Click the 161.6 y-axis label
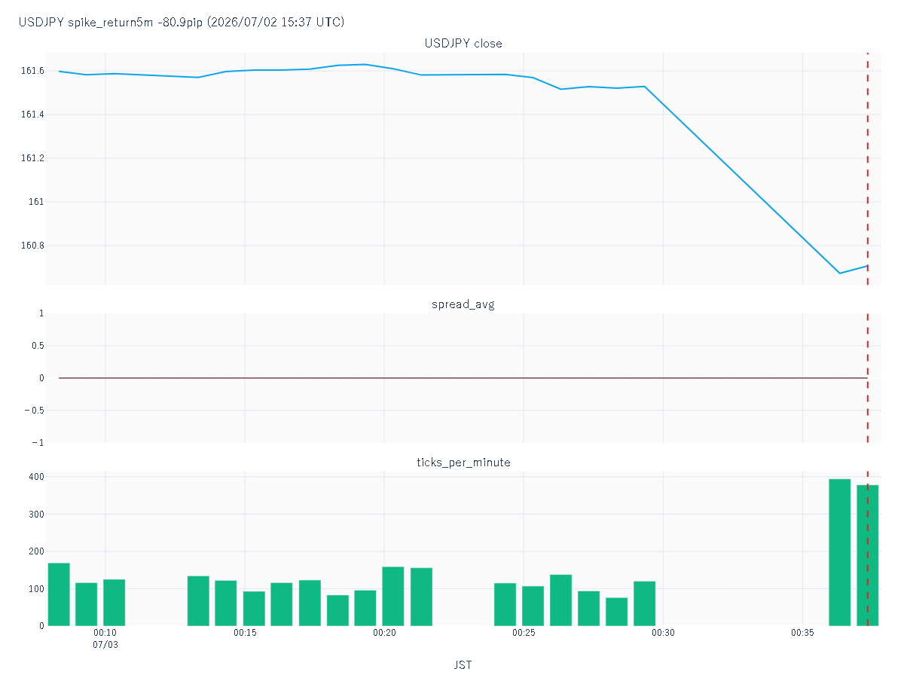 [32, 71]
